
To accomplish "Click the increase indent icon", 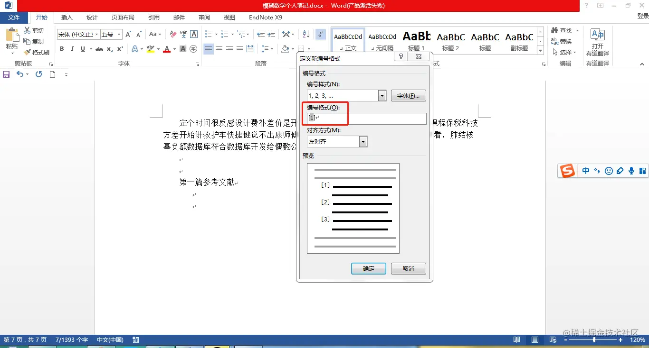I will coord(271,34).
